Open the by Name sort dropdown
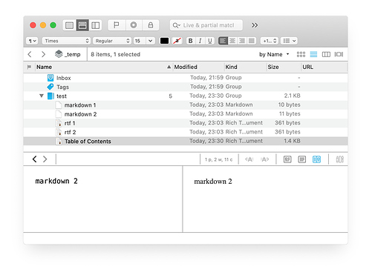 274,54
